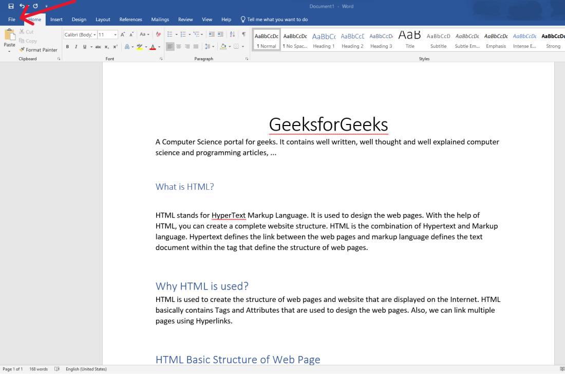Image resolution: width=565 pixels, height=374 pixels.
Task: Click the 168 words count in status bar
Action: click(39, 369)
